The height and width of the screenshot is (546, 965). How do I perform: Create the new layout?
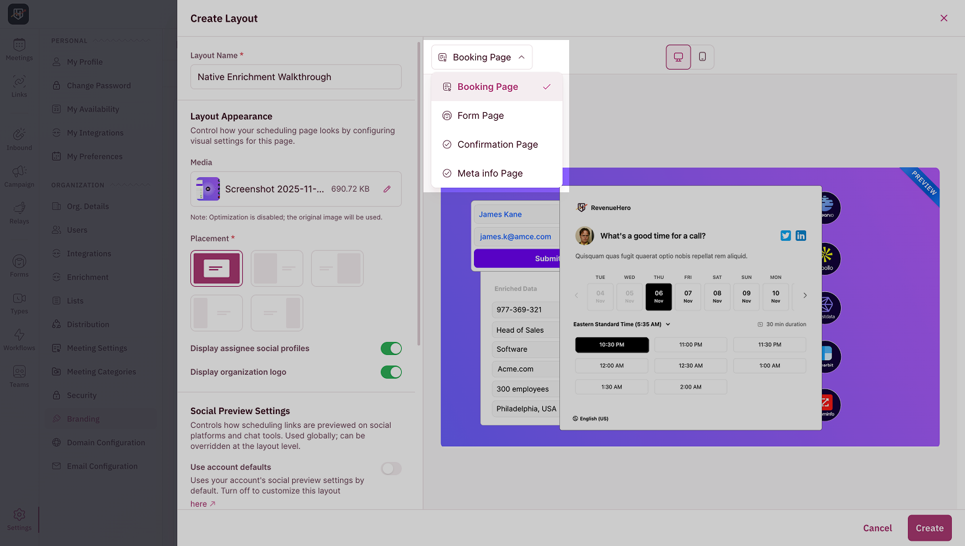click(930, 528)
